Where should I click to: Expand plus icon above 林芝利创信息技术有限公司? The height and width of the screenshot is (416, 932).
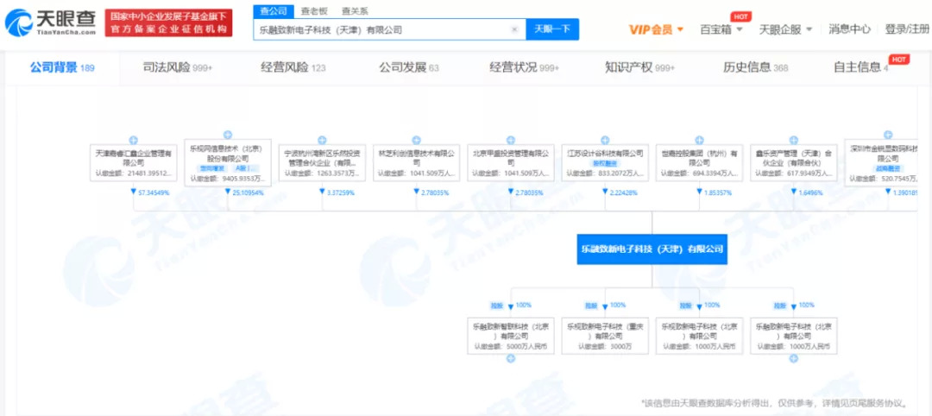click(416, 141)
